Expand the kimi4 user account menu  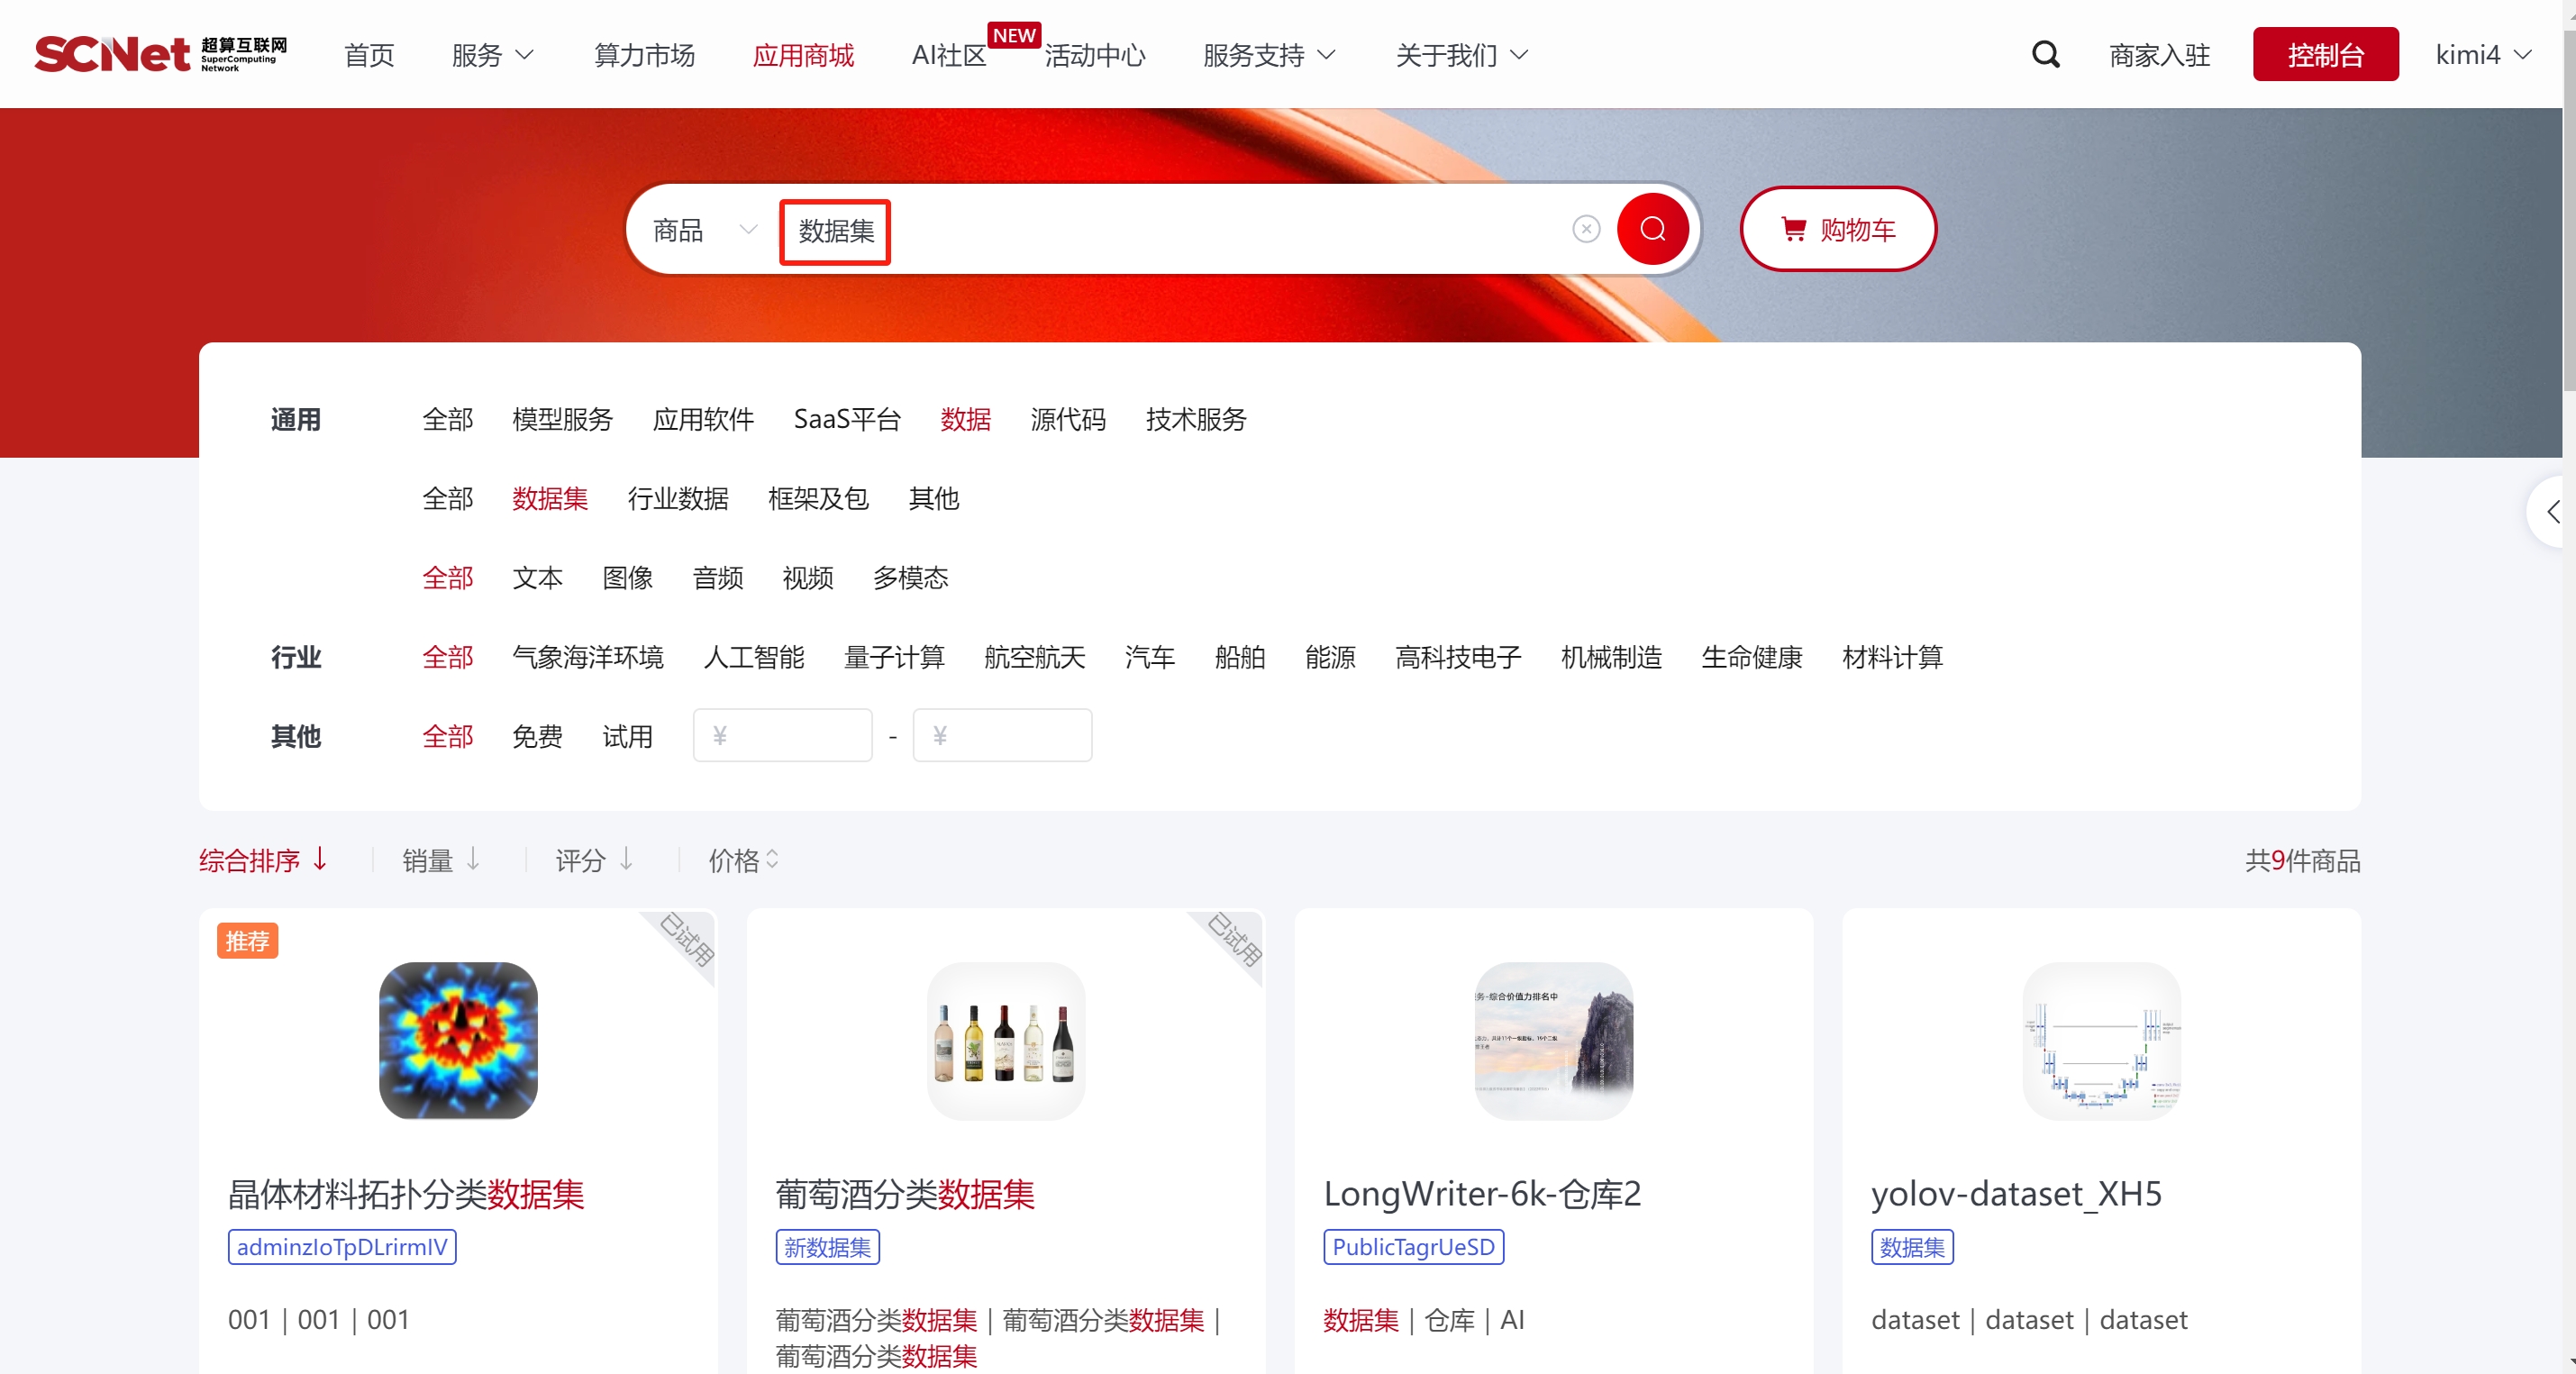click(2482, 55)
